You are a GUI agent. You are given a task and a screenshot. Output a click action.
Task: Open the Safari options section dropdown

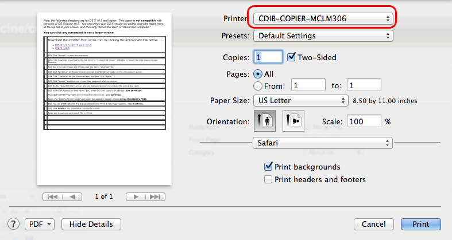(x=323, y=142)
